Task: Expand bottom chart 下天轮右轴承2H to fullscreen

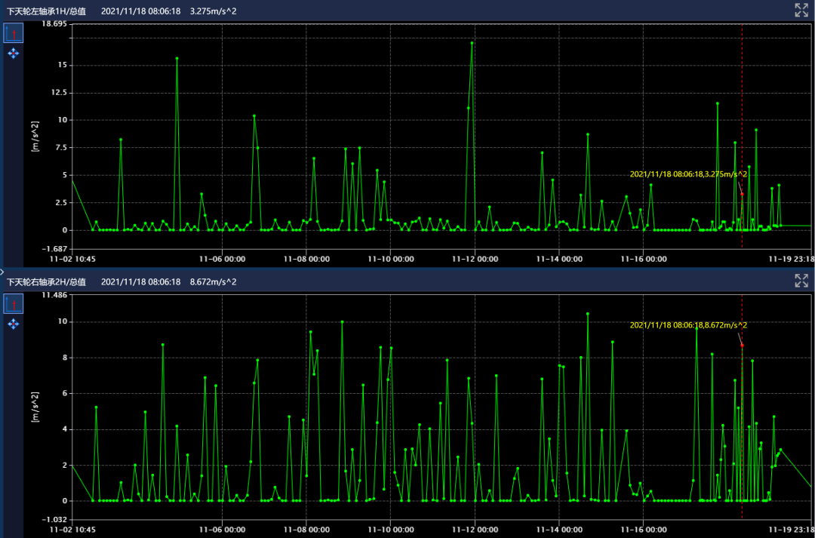Action: pyautogui.click(x=801, y=281)
